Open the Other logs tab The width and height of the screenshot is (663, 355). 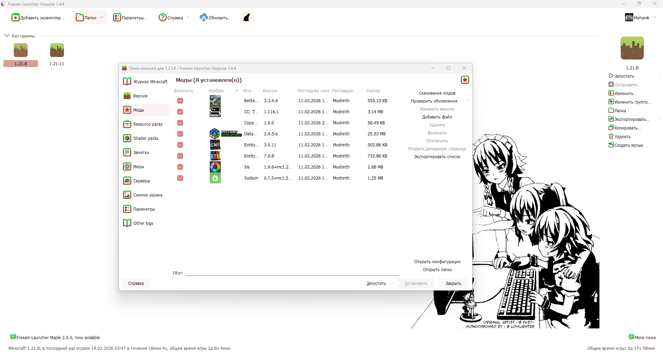click(x=145, y=223)
